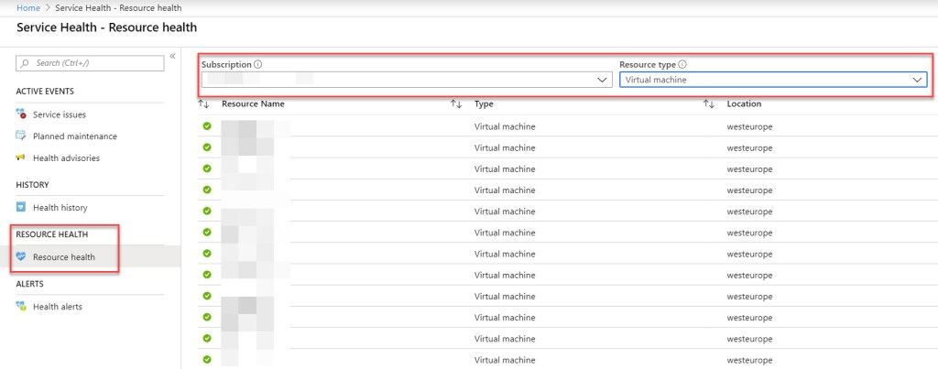Viewport: 938px width, 369px height.
Task: Sort the table by Location column
Action: [x=708, y=104]
